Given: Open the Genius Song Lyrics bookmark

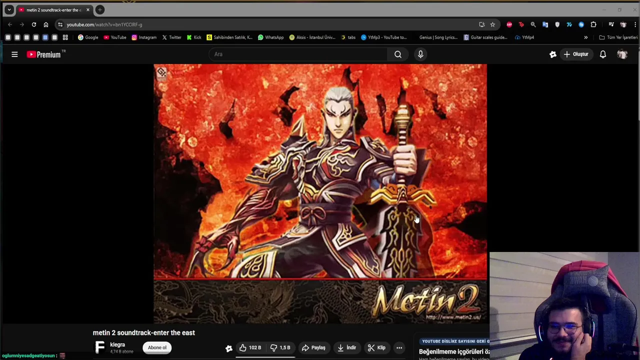Looking at the screenshot, I should click(x=438, y=37).
